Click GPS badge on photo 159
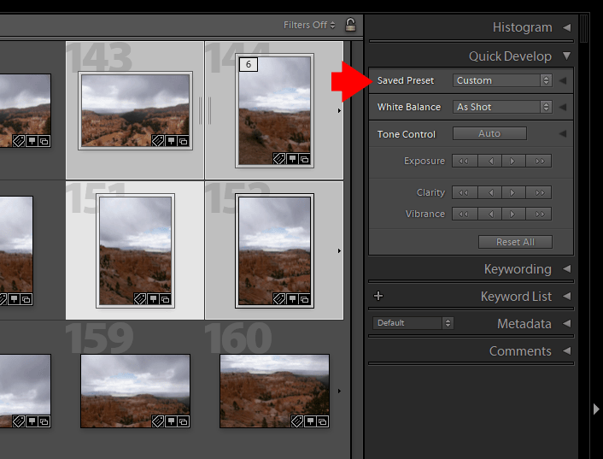Viewport: 603px width, 459px height. pos(171,421)
